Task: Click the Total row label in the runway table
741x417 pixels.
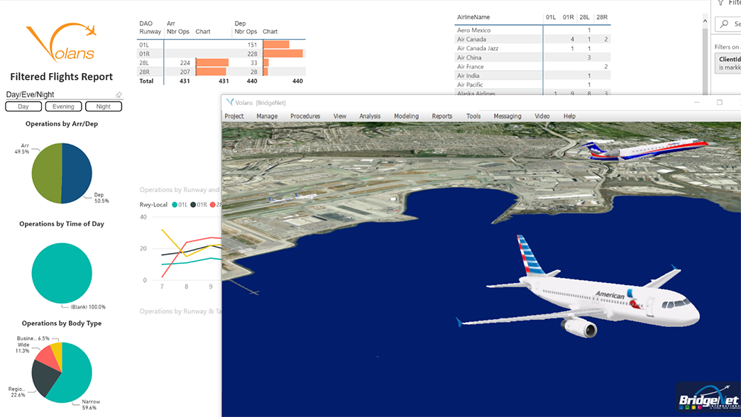Action: (146, 81)
